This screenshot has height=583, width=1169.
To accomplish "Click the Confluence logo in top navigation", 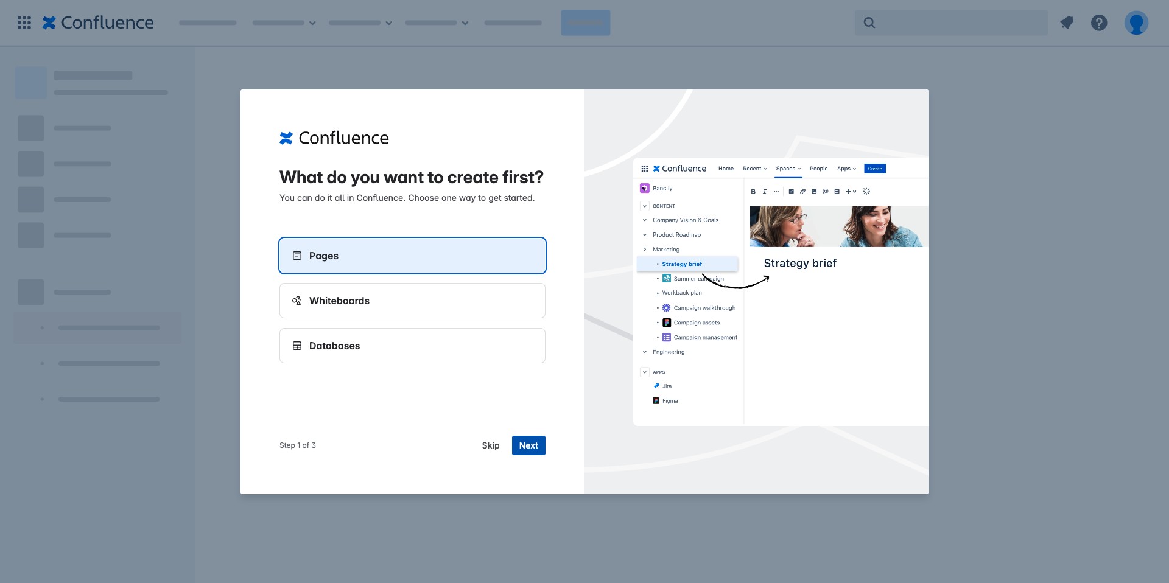I will pyautogui.click(x=98, y=23).
